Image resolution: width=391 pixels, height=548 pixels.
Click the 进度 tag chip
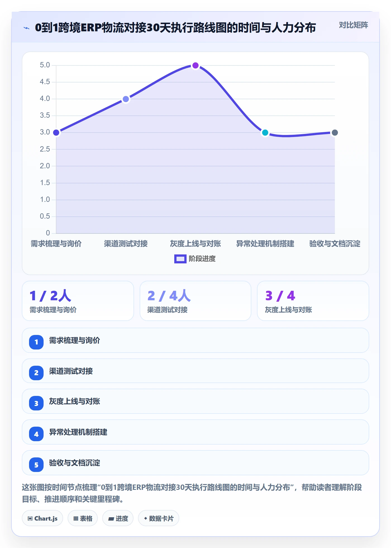pos(118,518)
